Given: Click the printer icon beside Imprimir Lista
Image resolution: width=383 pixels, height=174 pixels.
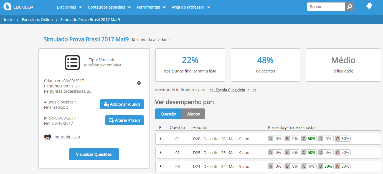Looking at the screenshot, I should (x=47, y=137).
